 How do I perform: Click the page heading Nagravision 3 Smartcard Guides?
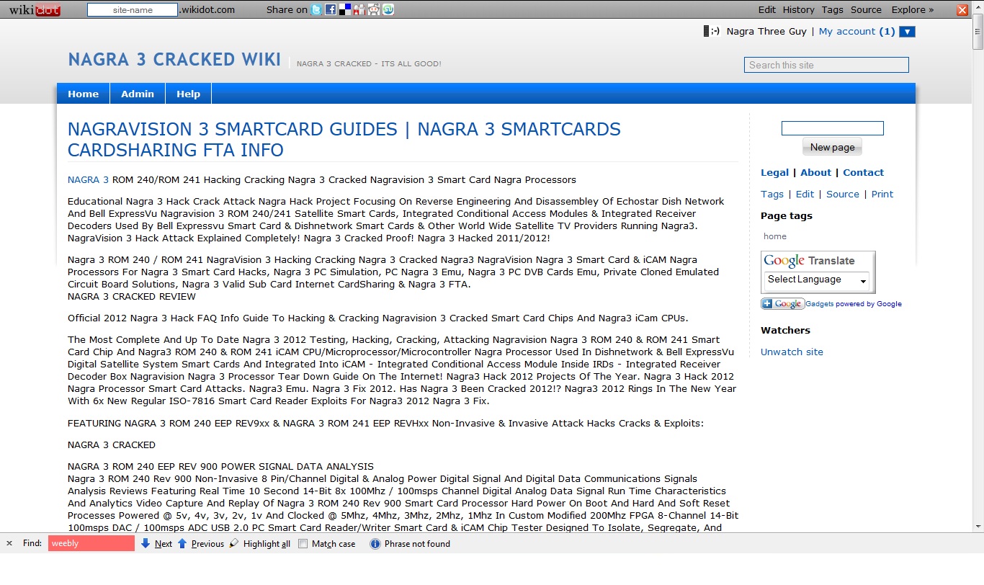pos(344,140)
